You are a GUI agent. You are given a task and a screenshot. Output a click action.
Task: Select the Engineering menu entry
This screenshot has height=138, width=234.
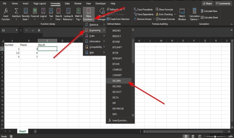point(95,30)
